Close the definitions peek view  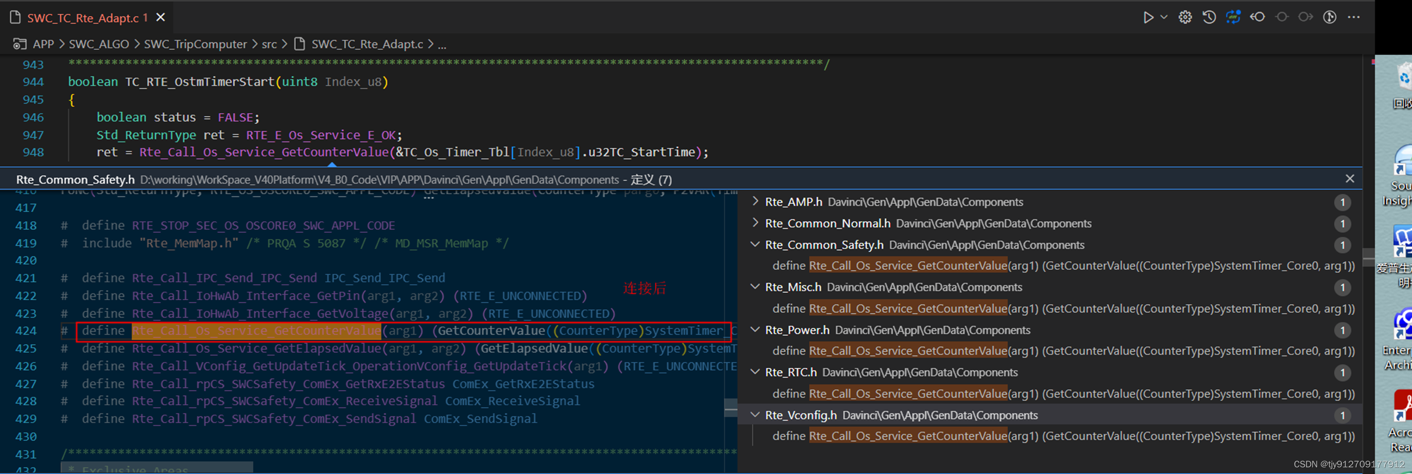(x=1350, y=179)
